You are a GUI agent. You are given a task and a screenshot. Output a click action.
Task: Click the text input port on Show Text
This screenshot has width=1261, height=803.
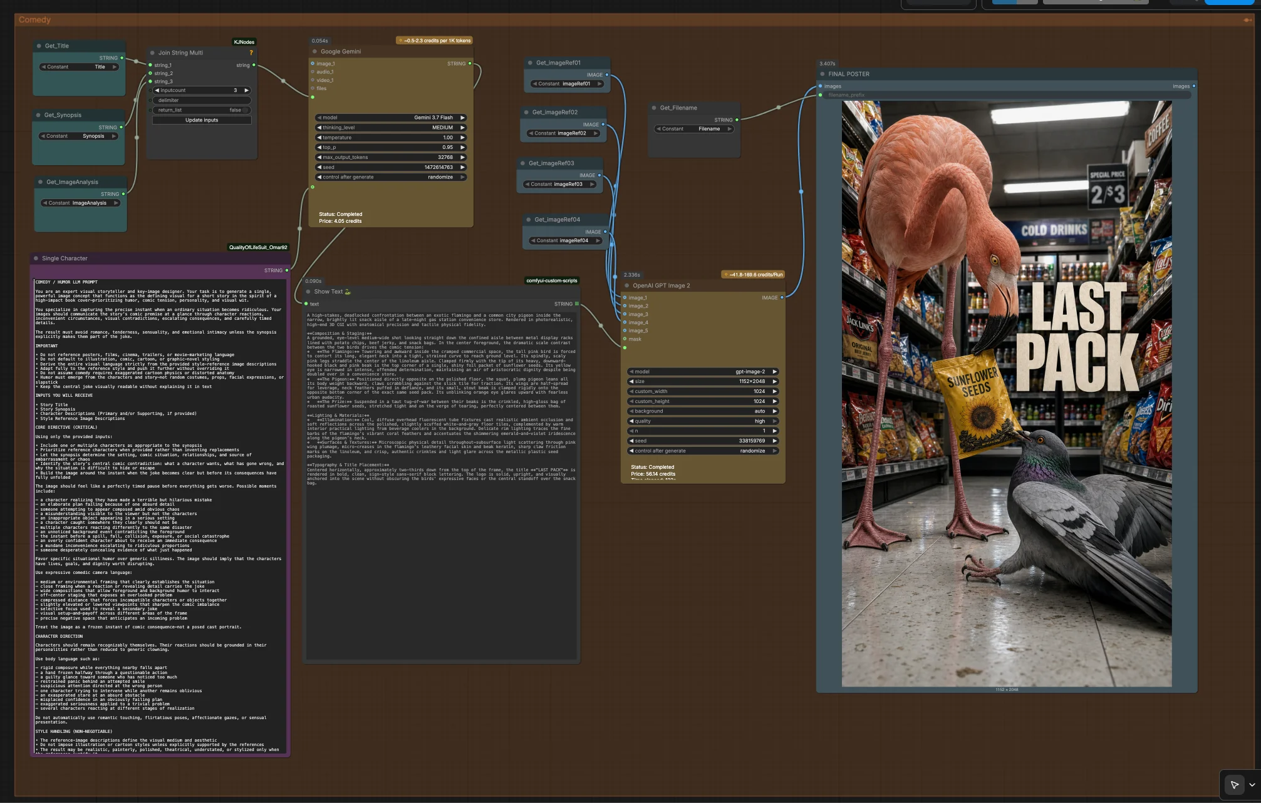point(306,304)
